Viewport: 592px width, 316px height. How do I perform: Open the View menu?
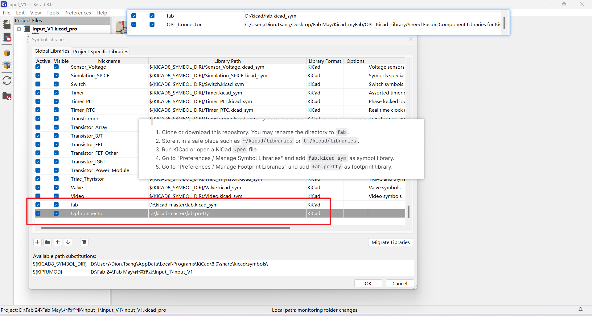click(x=35, y=13)
